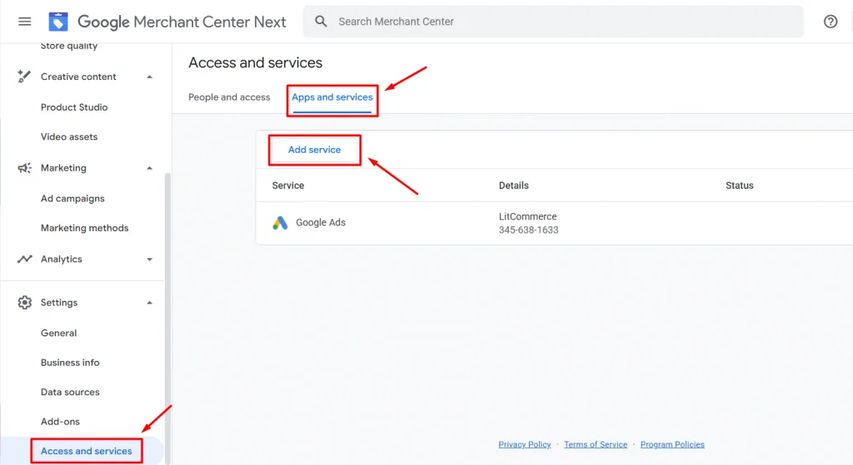This screenshot has width=853, height=465.
Task: Click the LitCommerce account name
Action: (x=527, y=216)
